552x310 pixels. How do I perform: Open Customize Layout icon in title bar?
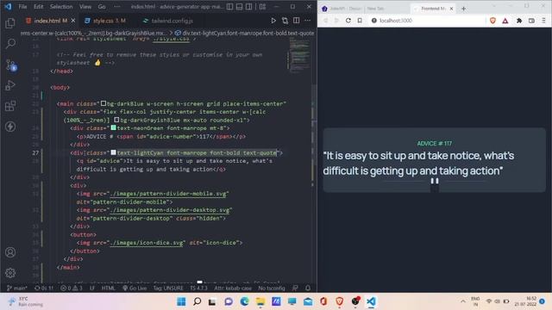click(262, 7)
